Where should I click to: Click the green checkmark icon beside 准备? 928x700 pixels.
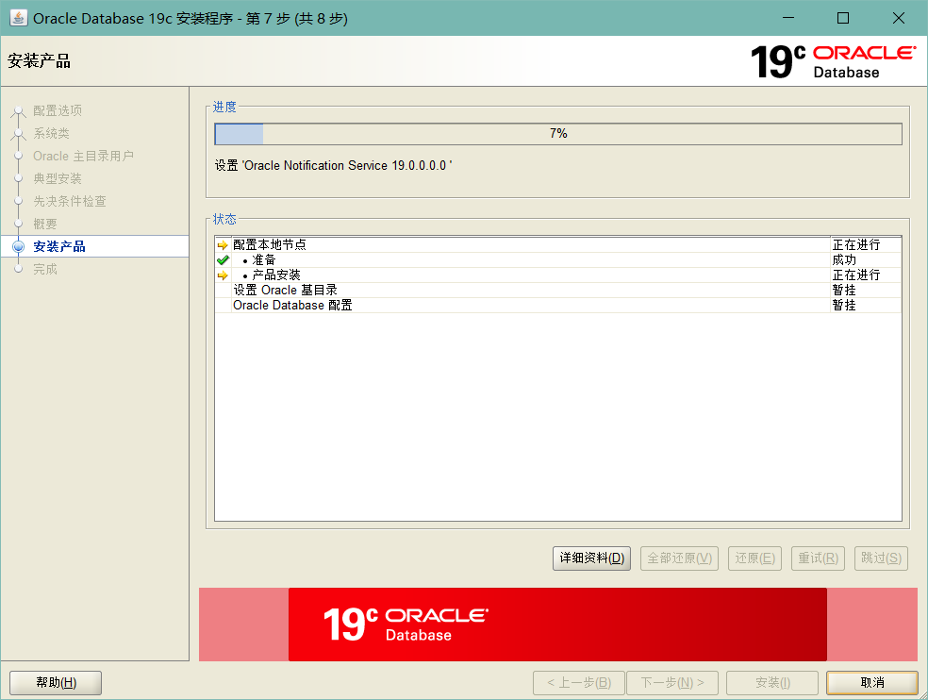[223, 260]
